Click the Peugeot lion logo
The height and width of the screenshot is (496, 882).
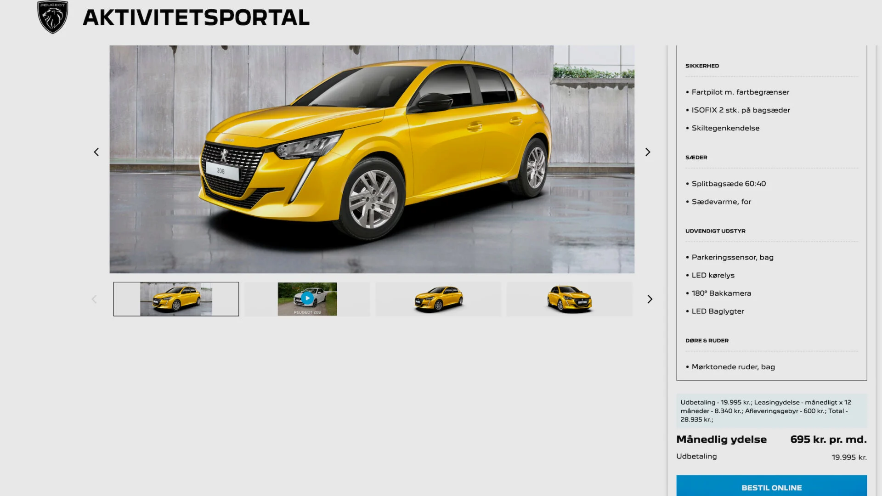click(x=53, y=17)
